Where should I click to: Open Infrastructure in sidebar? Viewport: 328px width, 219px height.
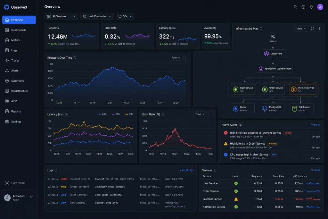(x=19, y=91)
